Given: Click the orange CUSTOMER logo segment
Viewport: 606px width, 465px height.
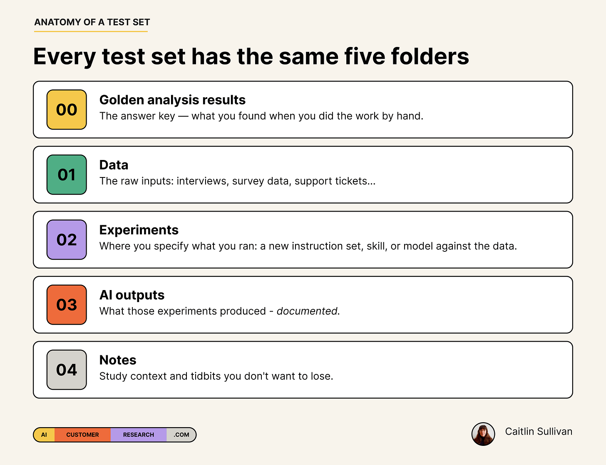Looking at the screenshot, I should pos(82,435).
